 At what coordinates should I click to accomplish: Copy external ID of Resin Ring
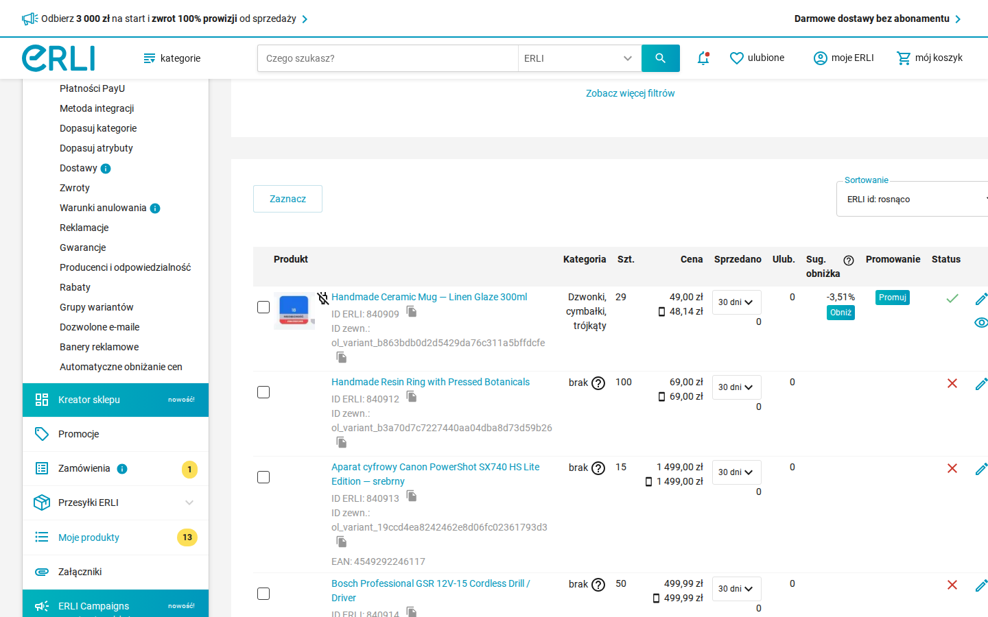coord(342,442)
